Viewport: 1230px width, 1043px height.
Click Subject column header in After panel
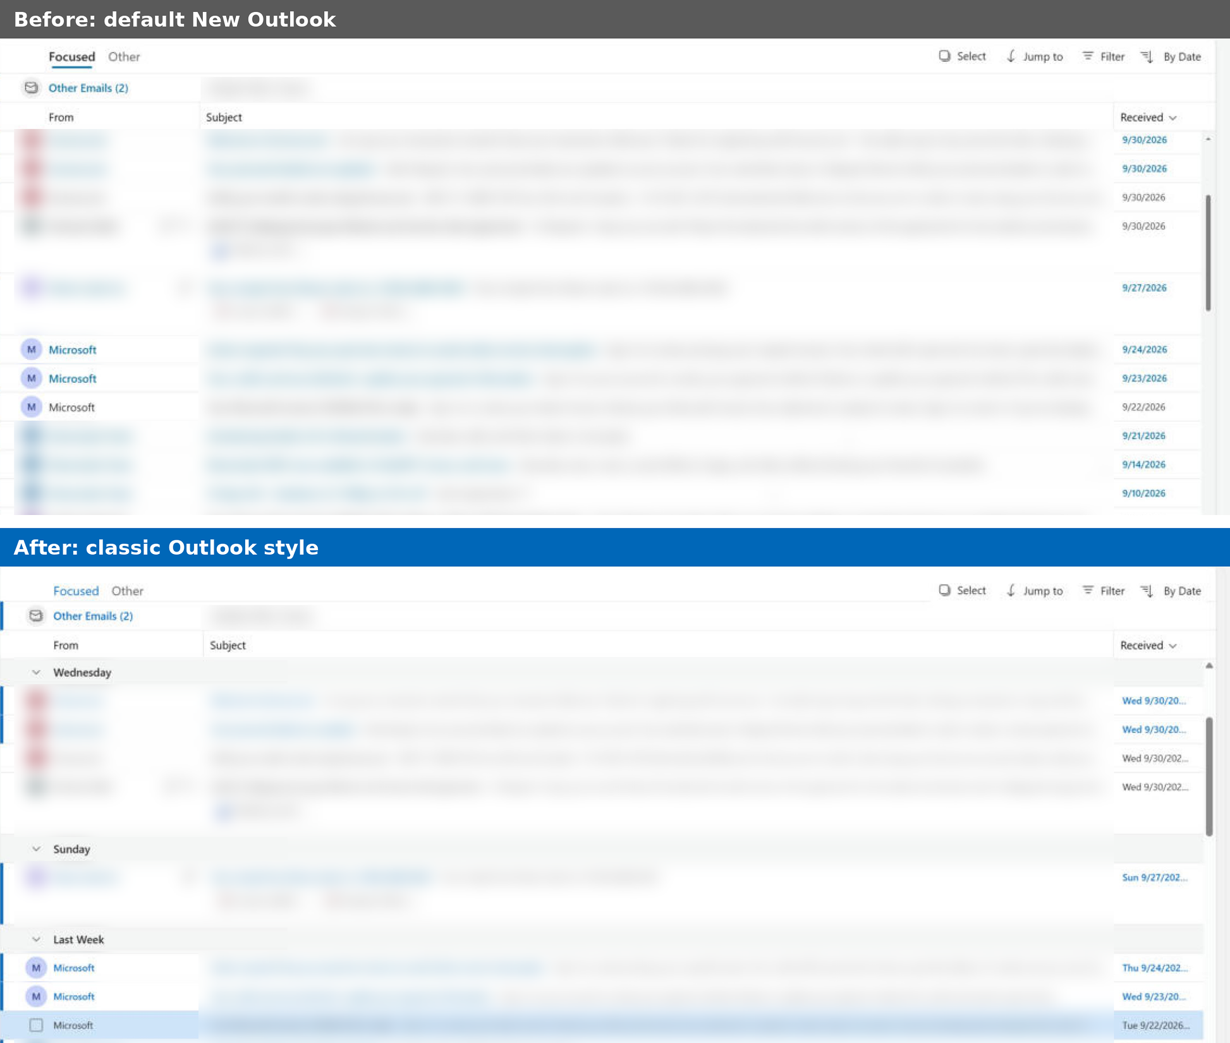(228, 645)
